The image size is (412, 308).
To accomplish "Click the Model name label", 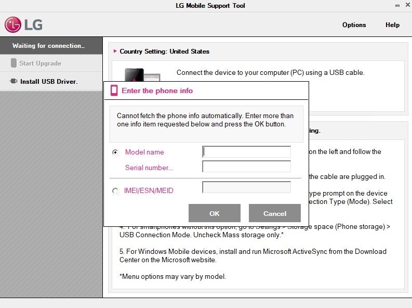I will pyautogui.click(x=144, y=152).
